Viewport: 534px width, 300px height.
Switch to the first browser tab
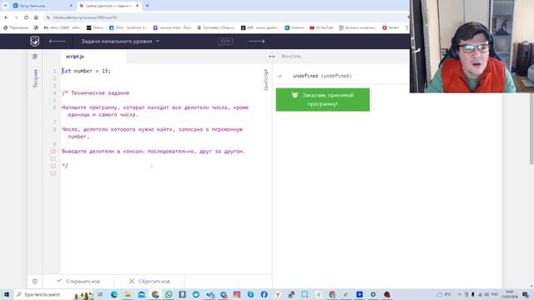pyautogui.click(x=43, y=6)
